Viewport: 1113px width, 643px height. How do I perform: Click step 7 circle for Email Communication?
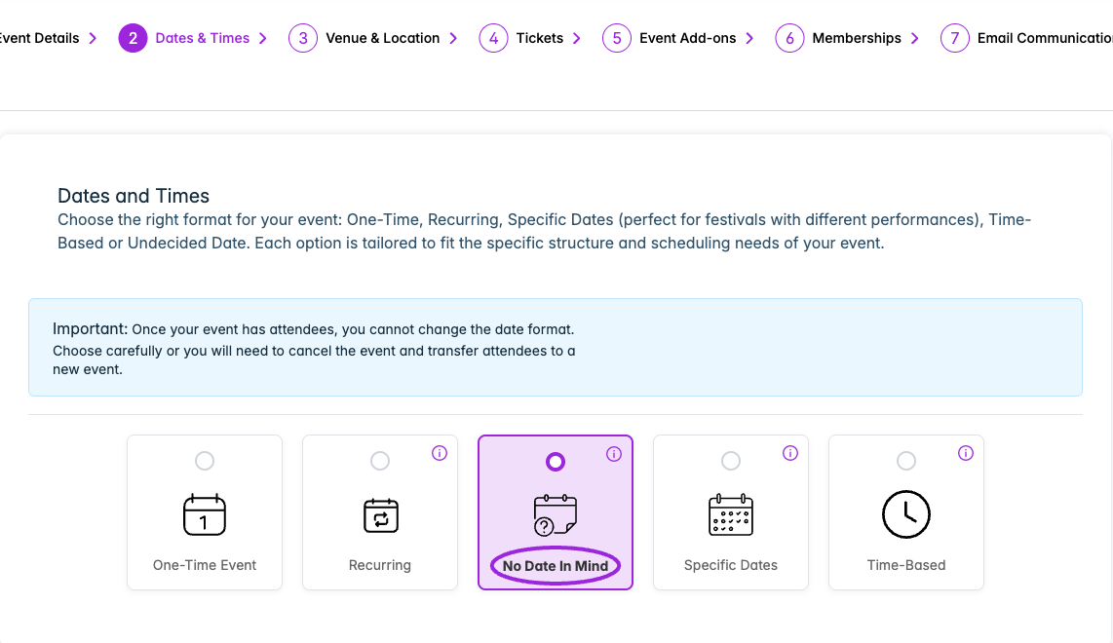(x=955, y=38)
